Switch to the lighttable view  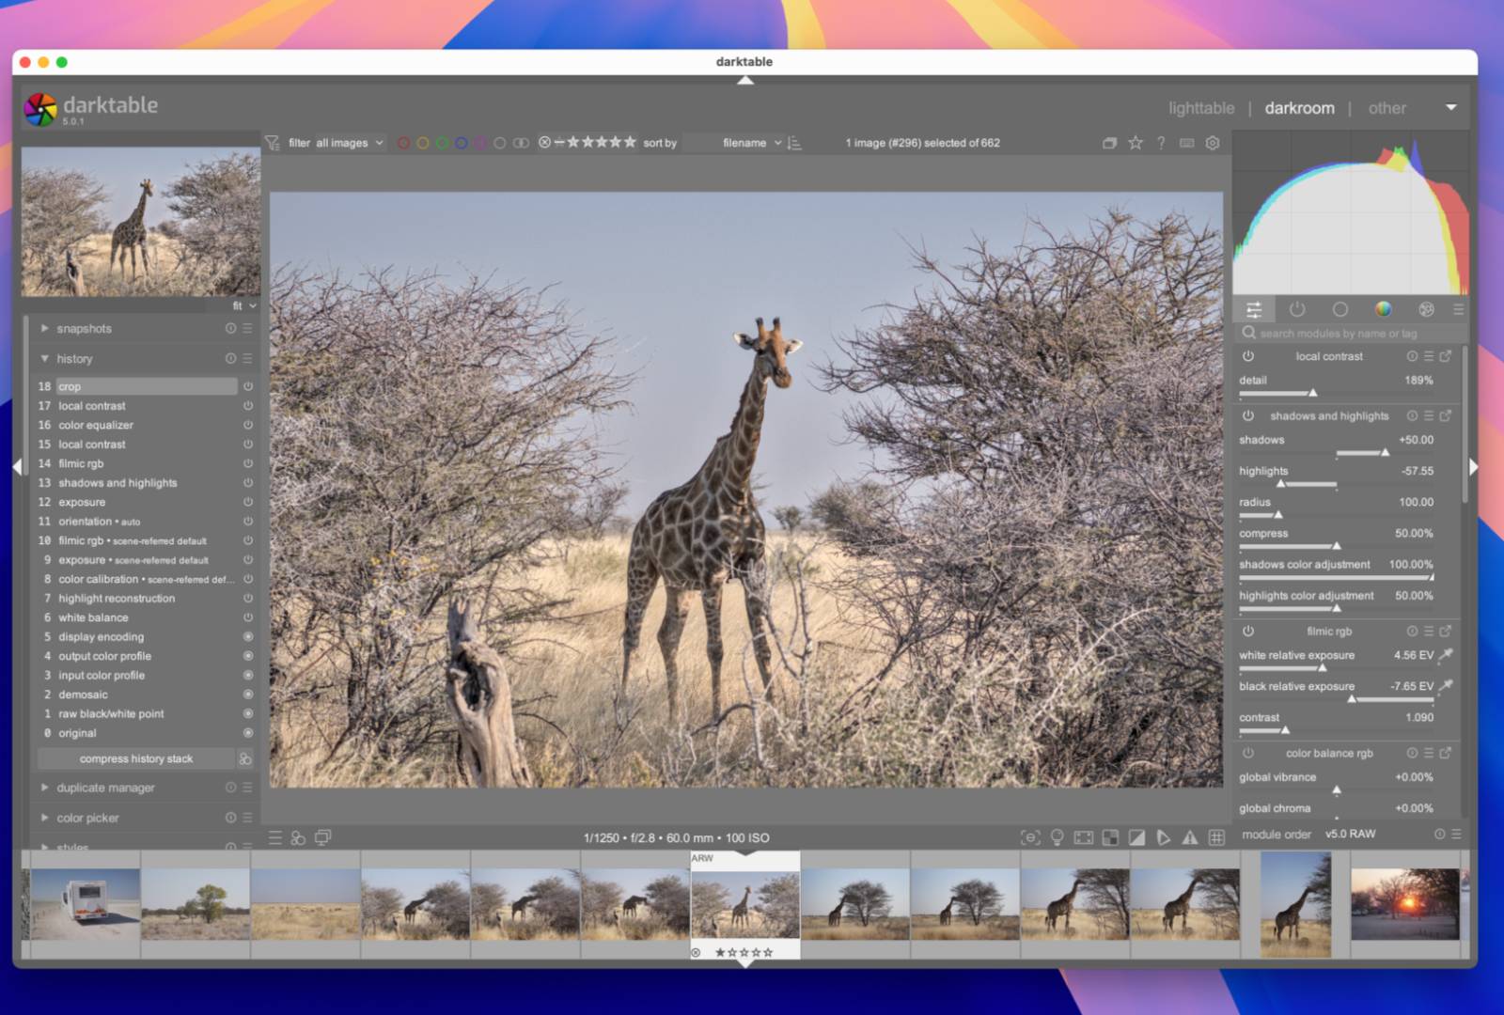pyautogui.click(x=1200, y=108)
